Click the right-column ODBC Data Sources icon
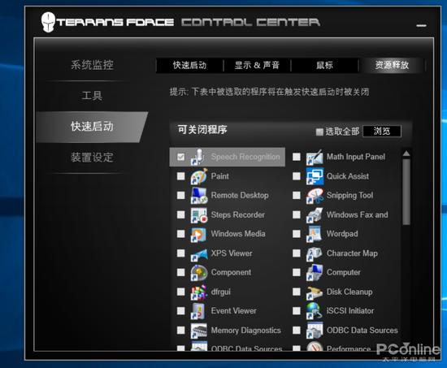This screenshot has width=447, height=368. click(x=315, y=331)
